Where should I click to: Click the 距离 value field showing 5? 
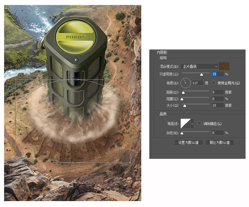click(218, 92)
